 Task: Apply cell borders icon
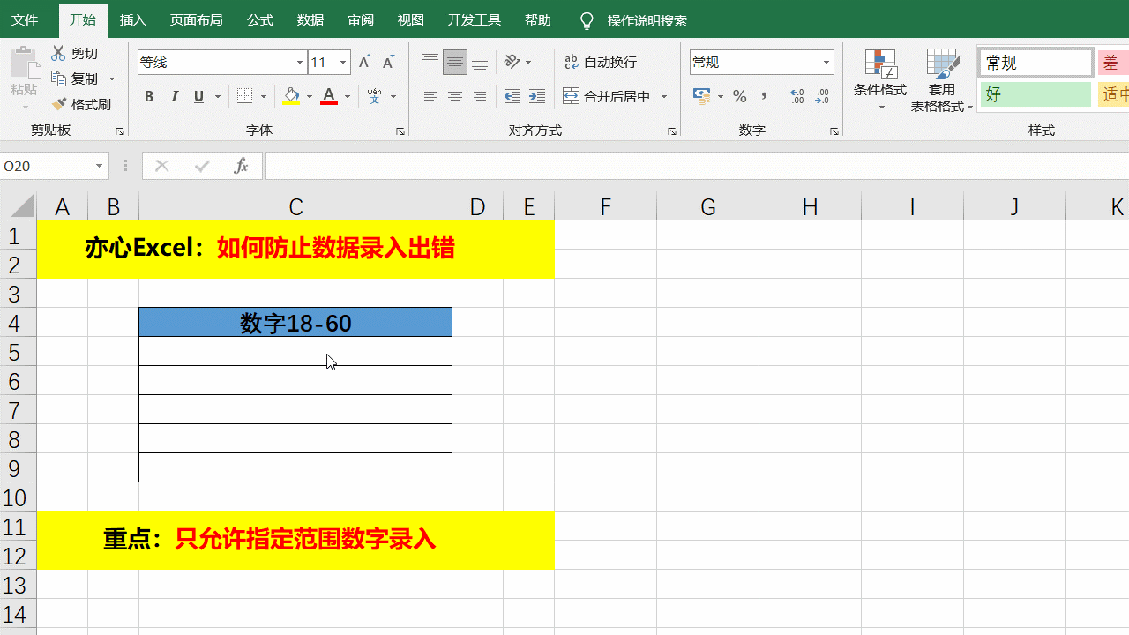pyautogui.click(x=244, y=96)
